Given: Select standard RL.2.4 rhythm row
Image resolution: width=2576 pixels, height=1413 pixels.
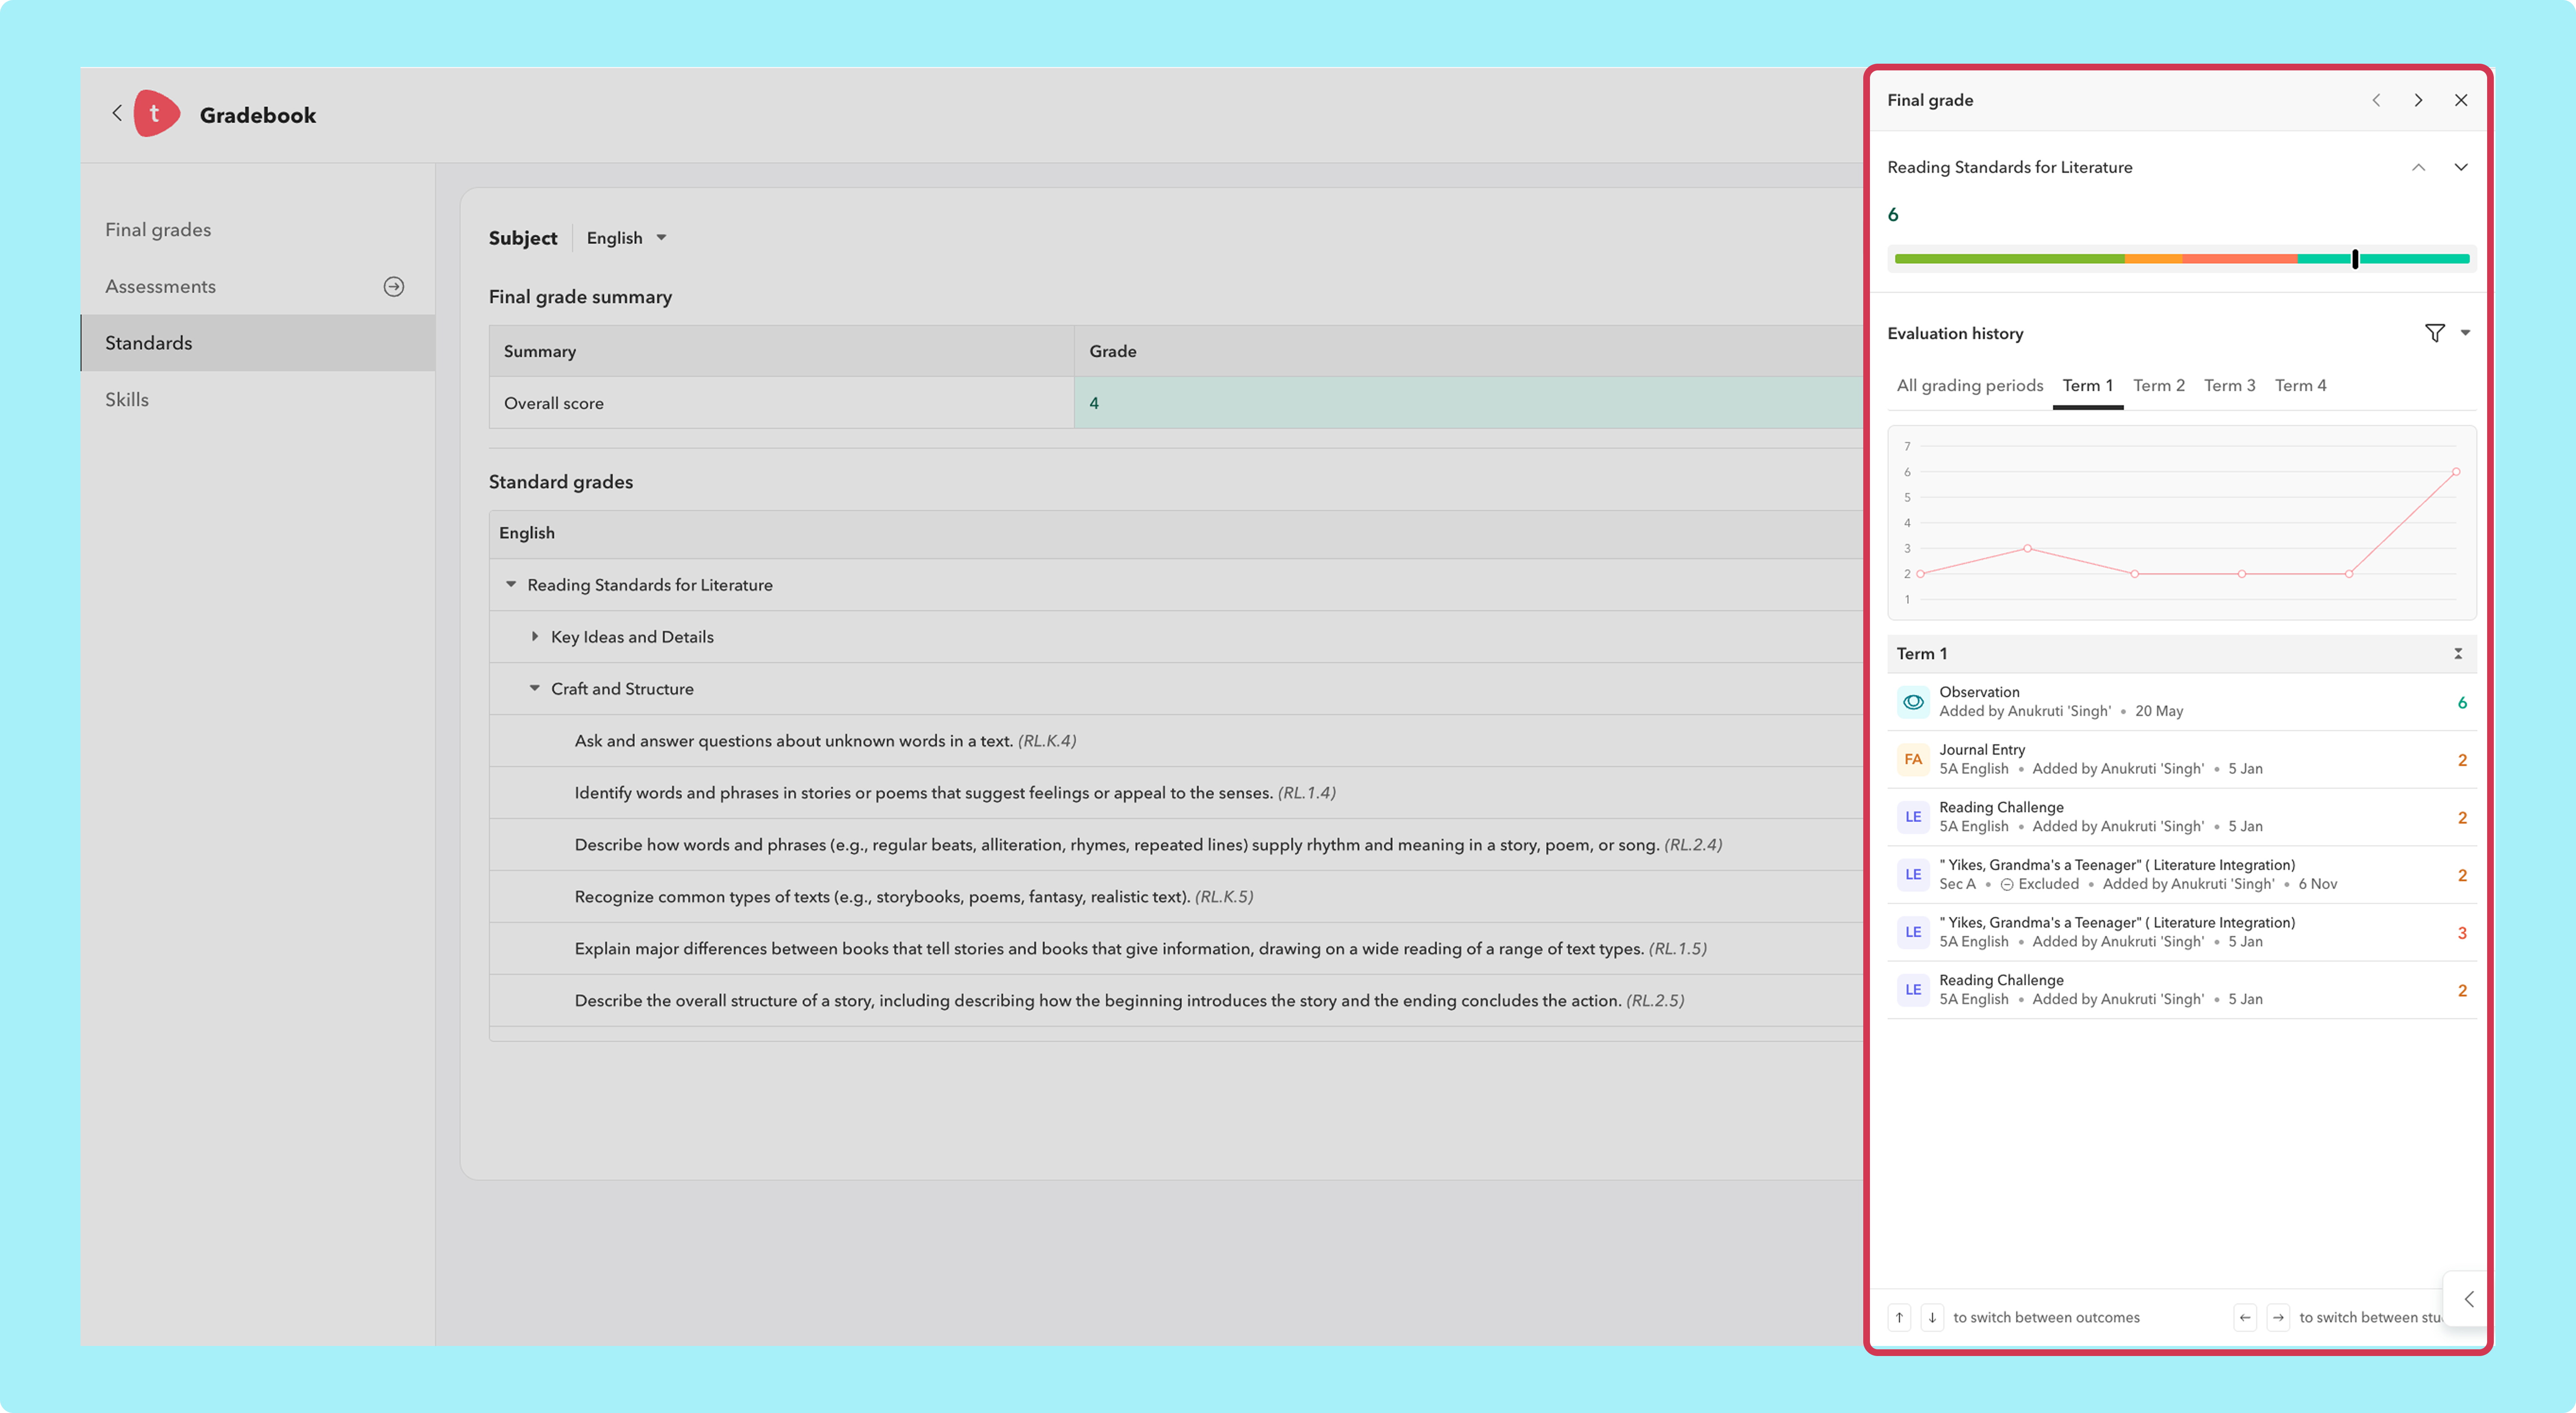Looking at the screenshot, I should tap(1176, 844).
